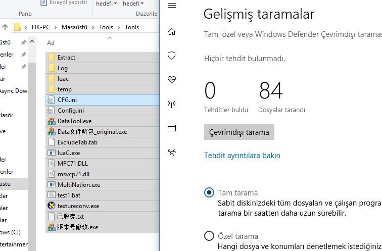Click the MFC71.DLL file icon
This screenshot has height=251, width=382.
pyautogui.click(x=52, y=163)
